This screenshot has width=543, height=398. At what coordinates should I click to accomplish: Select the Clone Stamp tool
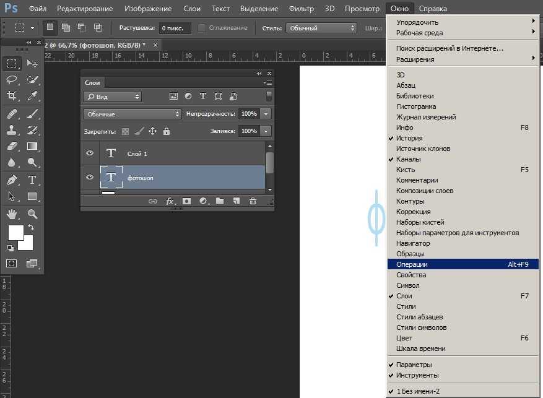coord(12,130)
